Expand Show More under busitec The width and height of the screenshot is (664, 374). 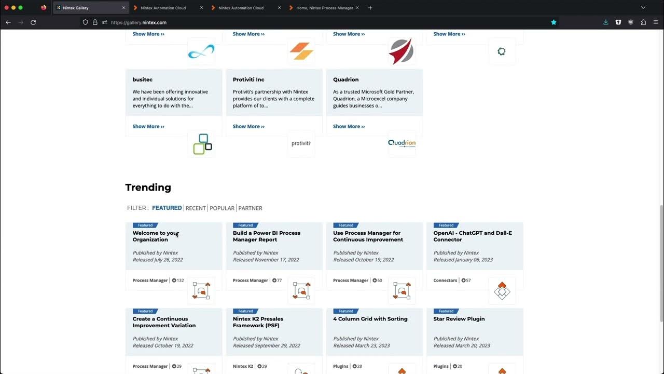148,126
